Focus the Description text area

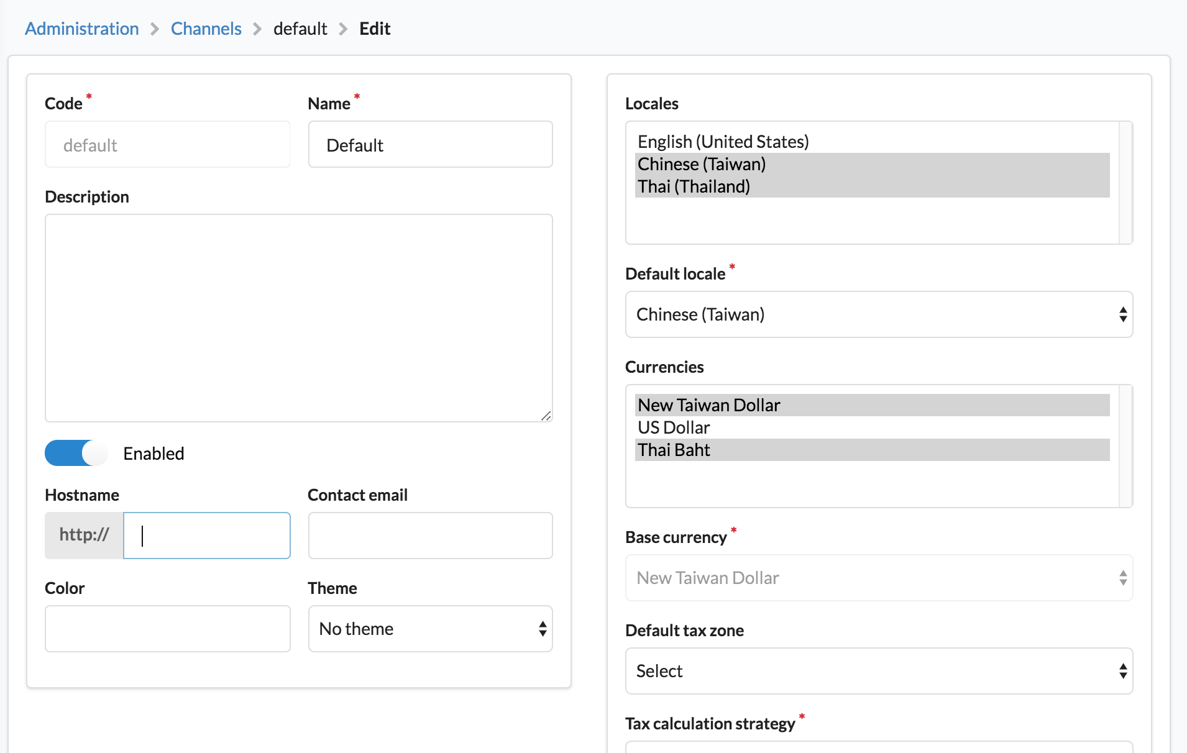[x=298, y=317]
